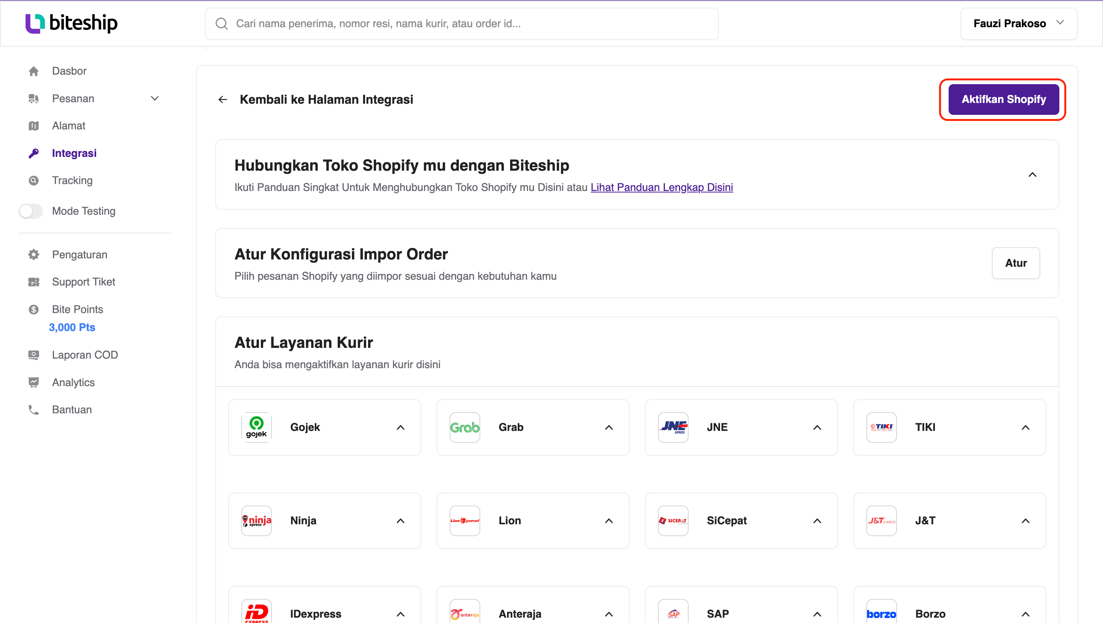Click the J&T Express logo
This screenshot has width=1103, height=623.
(882, 521)
